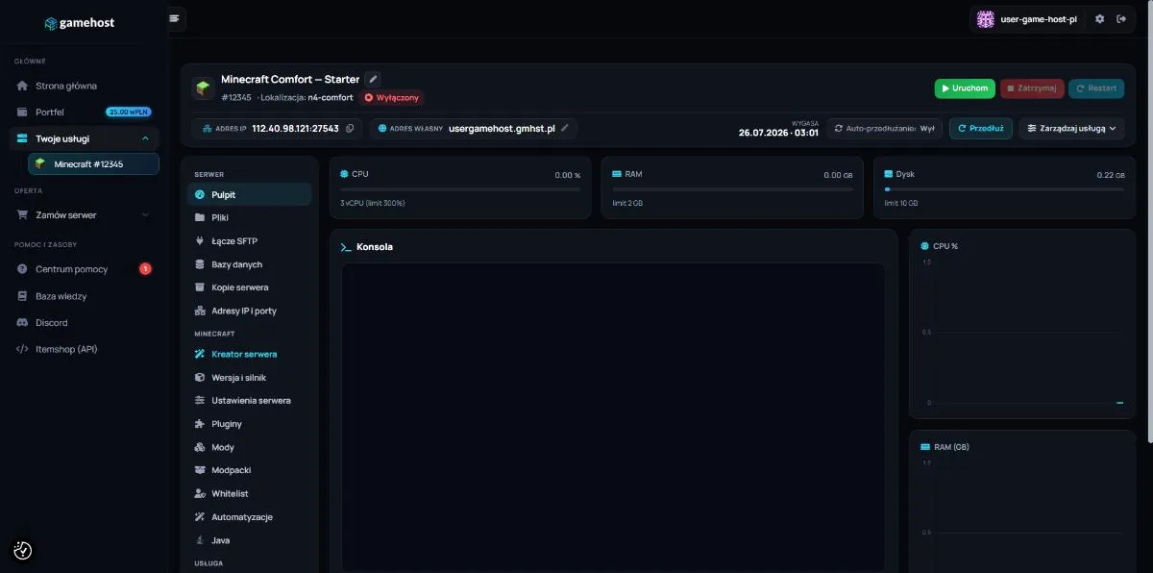Click the Bazy danych database icon
The image size is (1153, 573).
click(x=200, y=264)
